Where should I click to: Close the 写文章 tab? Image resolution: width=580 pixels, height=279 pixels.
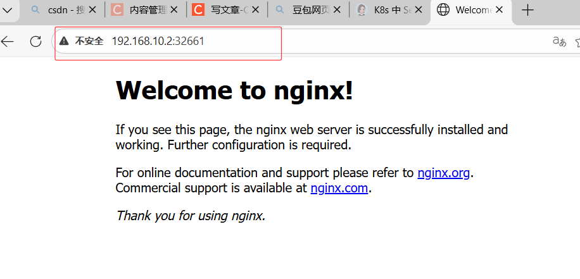click(x=255, y=10)
